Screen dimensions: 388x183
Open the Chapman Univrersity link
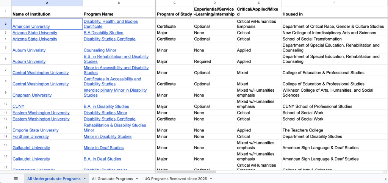click(32, 95)
